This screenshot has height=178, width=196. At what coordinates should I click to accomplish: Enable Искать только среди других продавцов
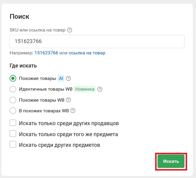[x=13, y=123]
